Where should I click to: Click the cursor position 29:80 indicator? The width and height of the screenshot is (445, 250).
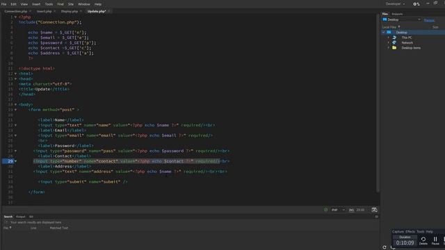pyautogui.click(x=360, y=210)
